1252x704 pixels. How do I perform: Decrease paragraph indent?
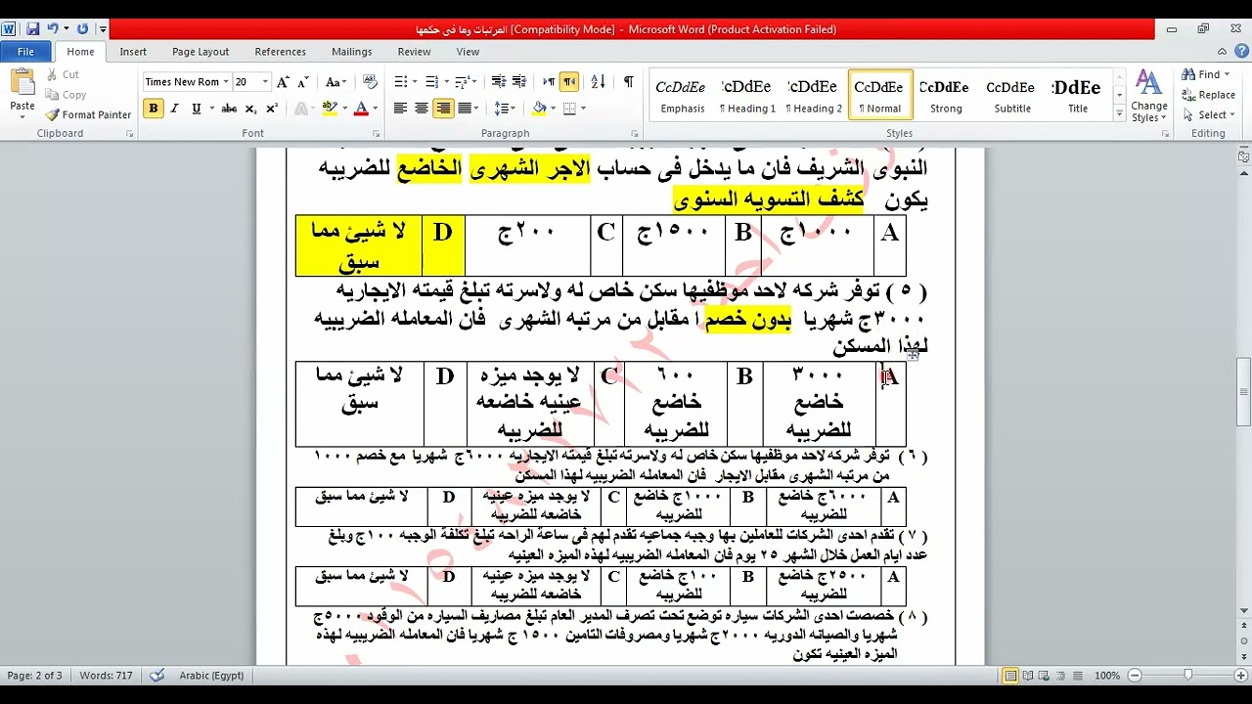[498, 82]
